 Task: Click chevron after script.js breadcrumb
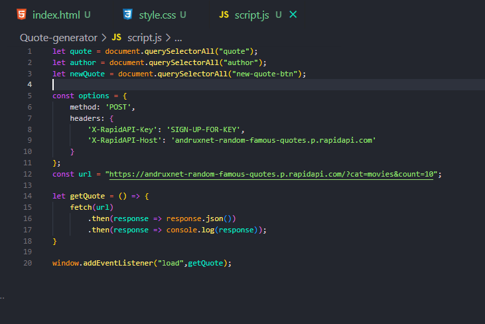pos(168,38)
